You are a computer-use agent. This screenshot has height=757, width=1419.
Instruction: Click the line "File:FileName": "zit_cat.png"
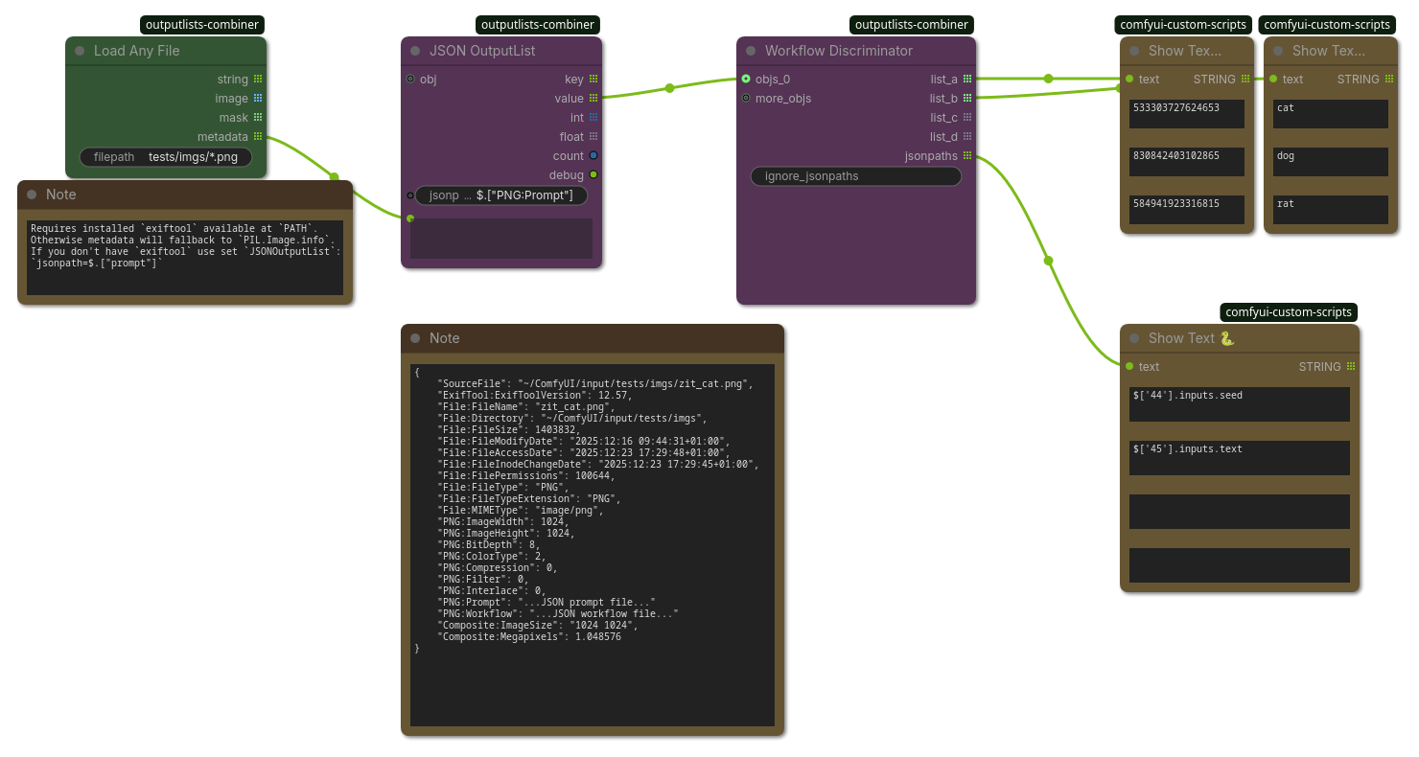point(526,407)
